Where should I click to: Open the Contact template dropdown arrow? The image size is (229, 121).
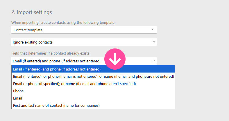[x=153, y=30]
